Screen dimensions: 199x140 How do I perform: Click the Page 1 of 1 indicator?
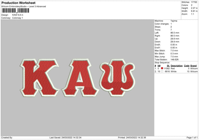point(192,138)
